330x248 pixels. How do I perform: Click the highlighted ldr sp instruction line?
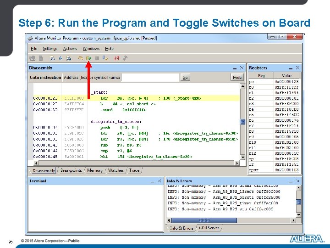click(x=136, y=98)
